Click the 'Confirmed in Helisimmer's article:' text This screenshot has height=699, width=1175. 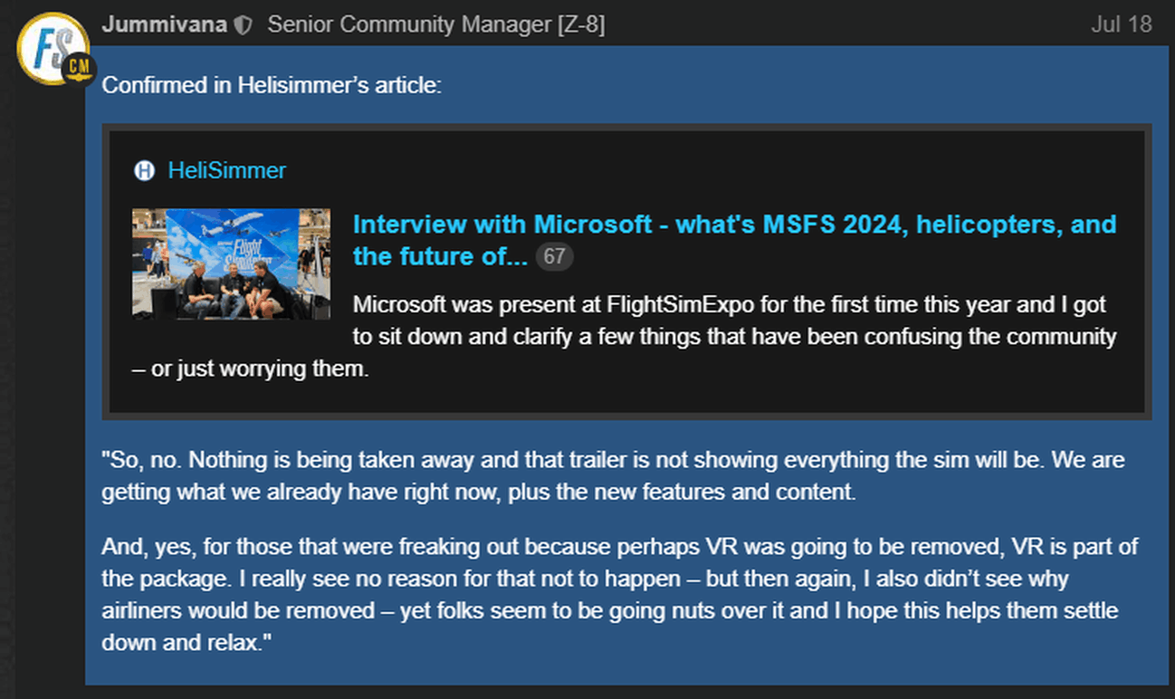click(272, 87)
